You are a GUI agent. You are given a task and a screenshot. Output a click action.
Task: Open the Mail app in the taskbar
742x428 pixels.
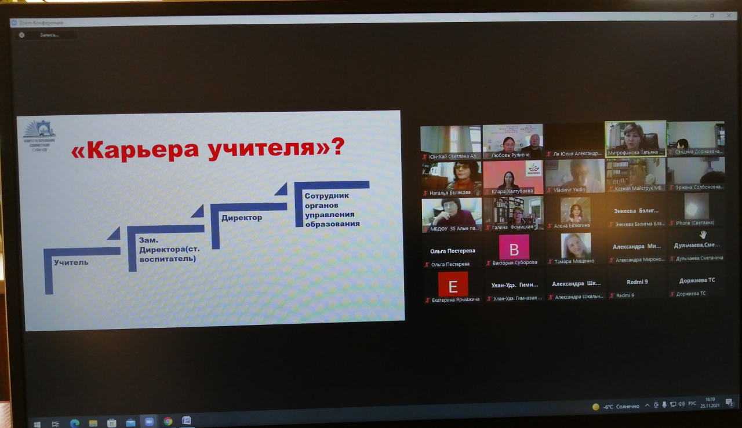tap(130, 423)
